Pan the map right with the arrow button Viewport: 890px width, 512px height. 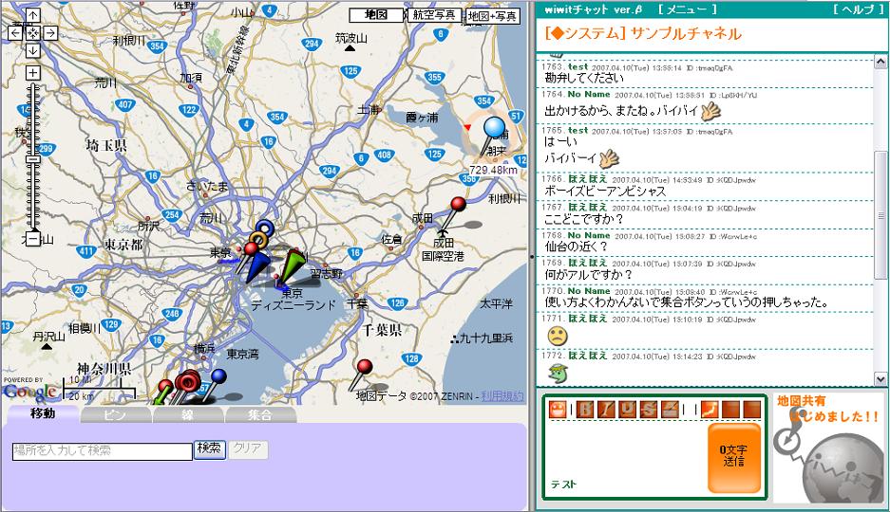click(50, 33)
